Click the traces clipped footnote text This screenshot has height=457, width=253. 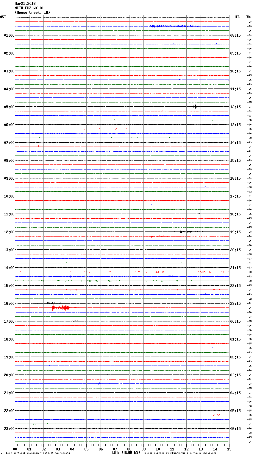[x=180, y=453]
